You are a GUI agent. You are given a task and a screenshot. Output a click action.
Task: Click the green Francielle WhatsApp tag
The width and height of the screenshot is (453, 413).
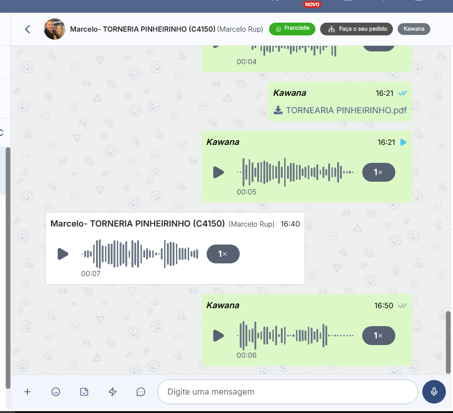pos(292,29)
